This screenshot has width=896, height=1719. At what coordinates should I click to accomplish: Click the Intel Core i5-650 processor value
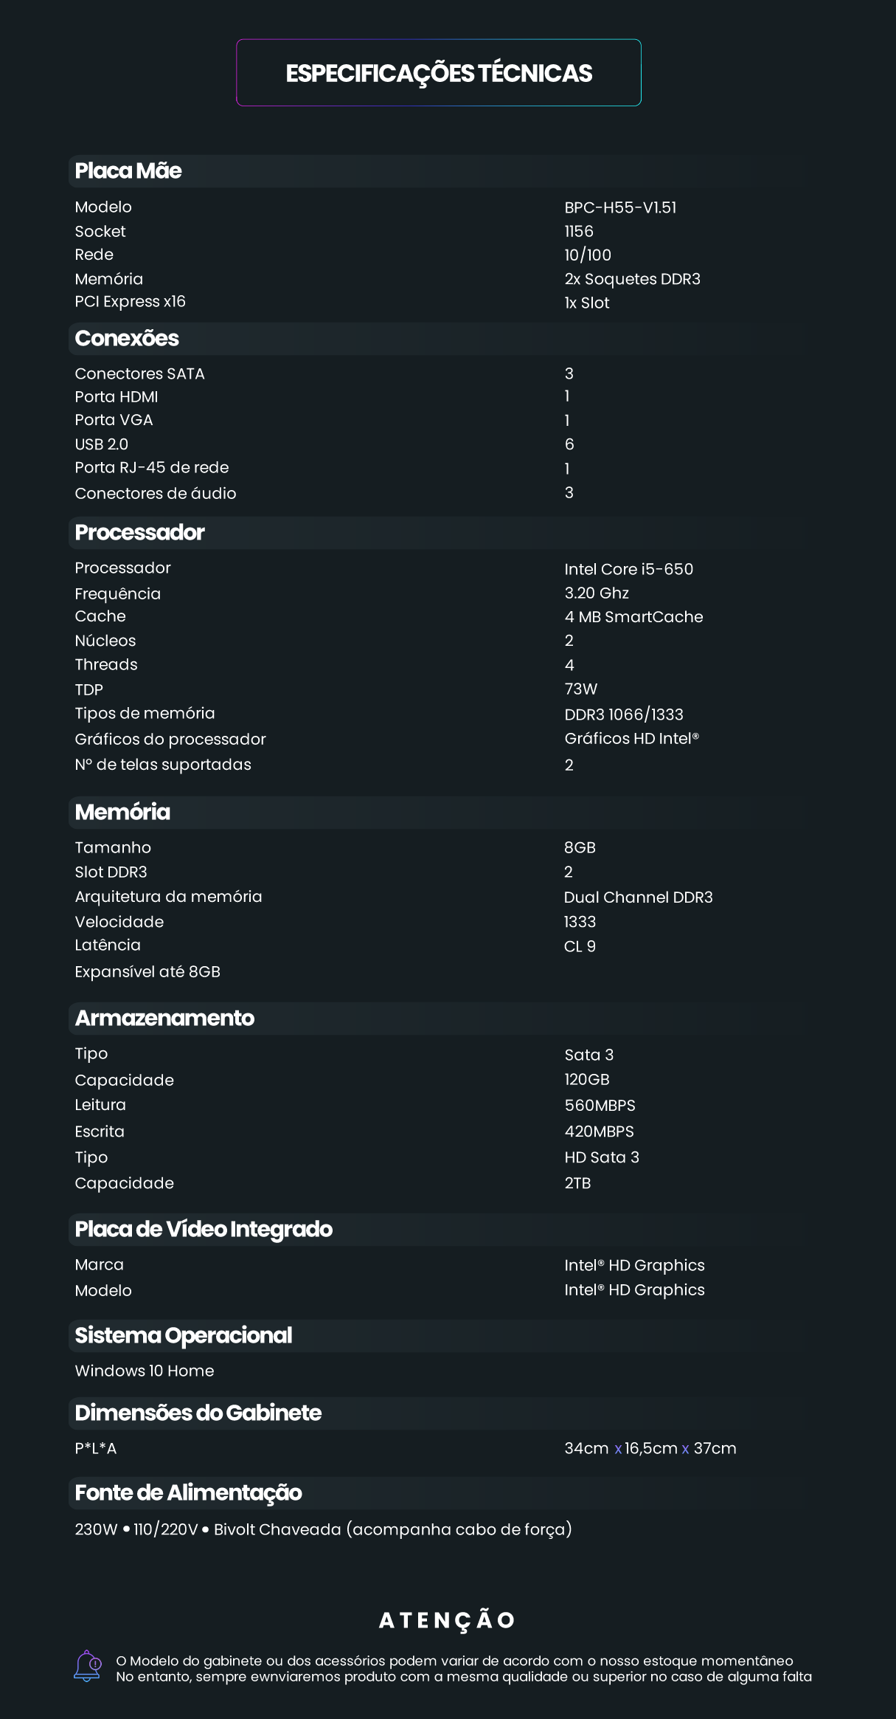point(628,569)
